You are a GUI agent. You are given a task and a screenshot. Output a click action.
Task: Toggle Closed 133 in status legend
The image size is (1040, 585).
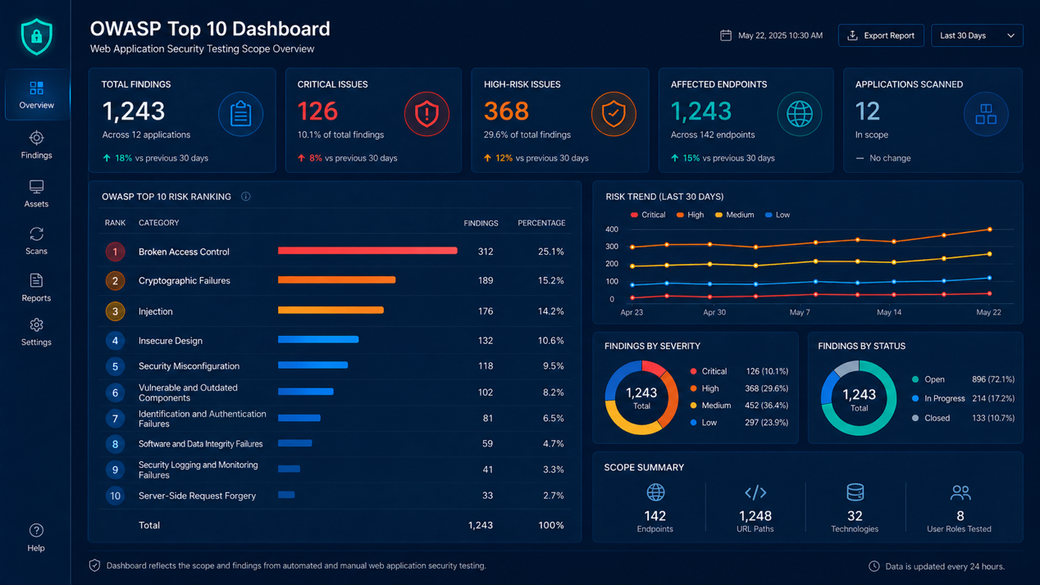[x=963, y=418]
